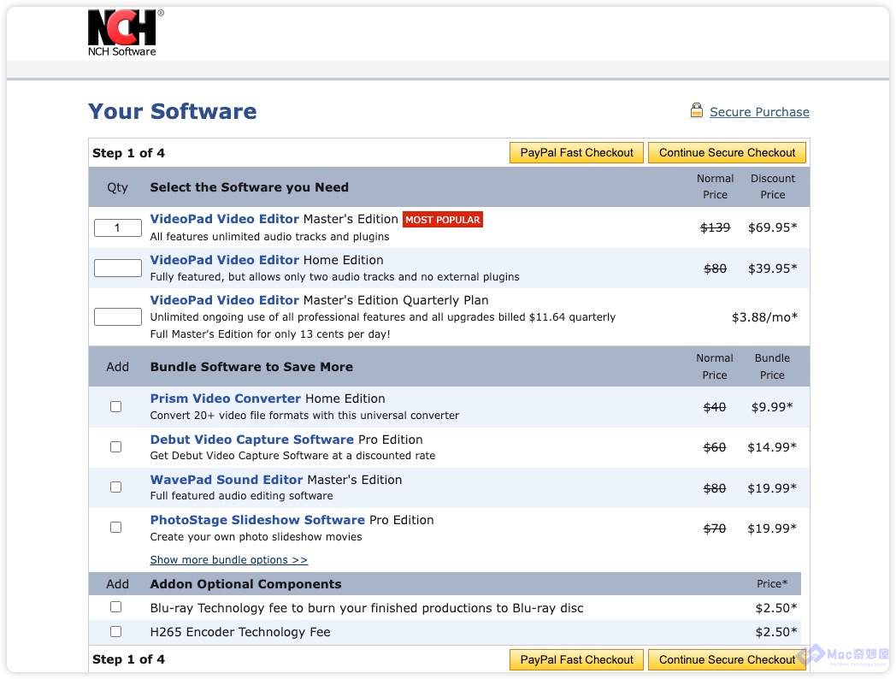Check the WavePad Sound Editor checkbox
Image resolution: width=896 pixels, height=679 pixels.
tap(116, 487)
